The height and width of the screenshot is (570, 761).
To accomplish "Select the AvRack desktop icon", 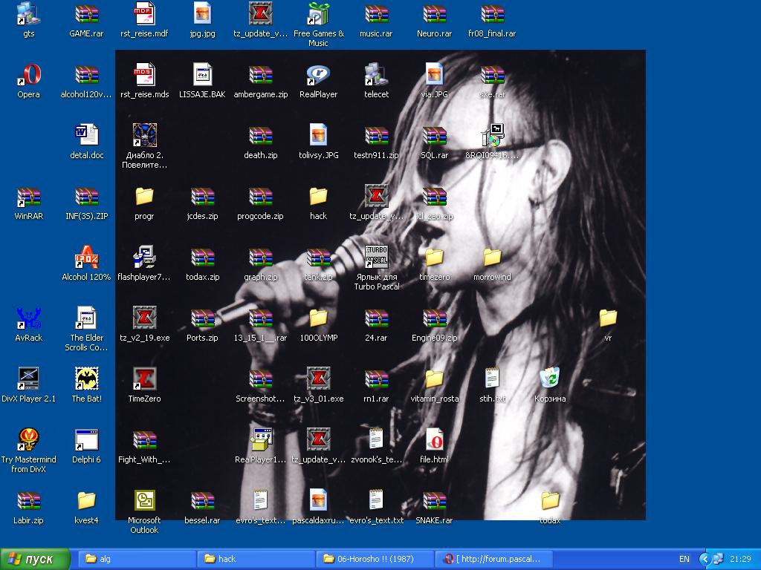I will coord(29,318).
